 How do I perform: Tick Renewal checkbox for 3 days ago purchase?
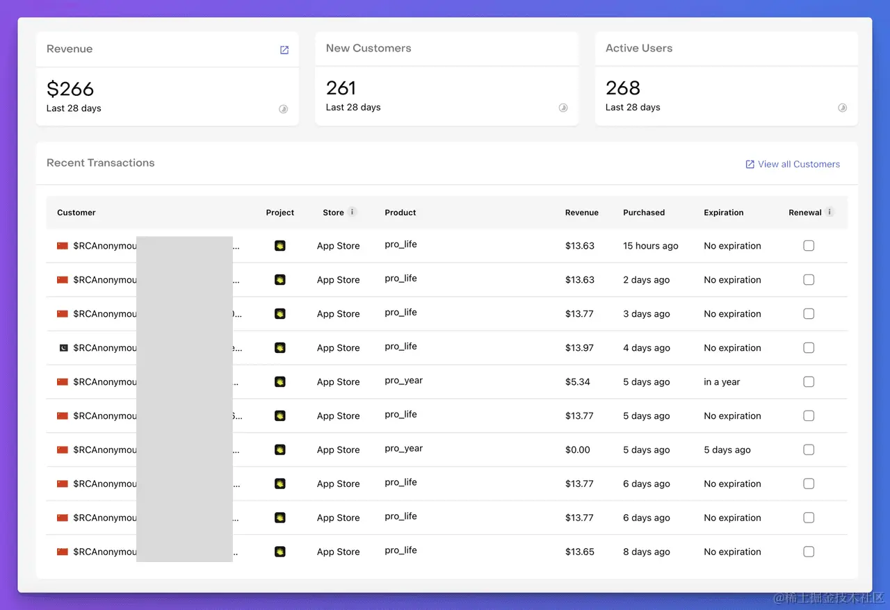click(809, 313)
